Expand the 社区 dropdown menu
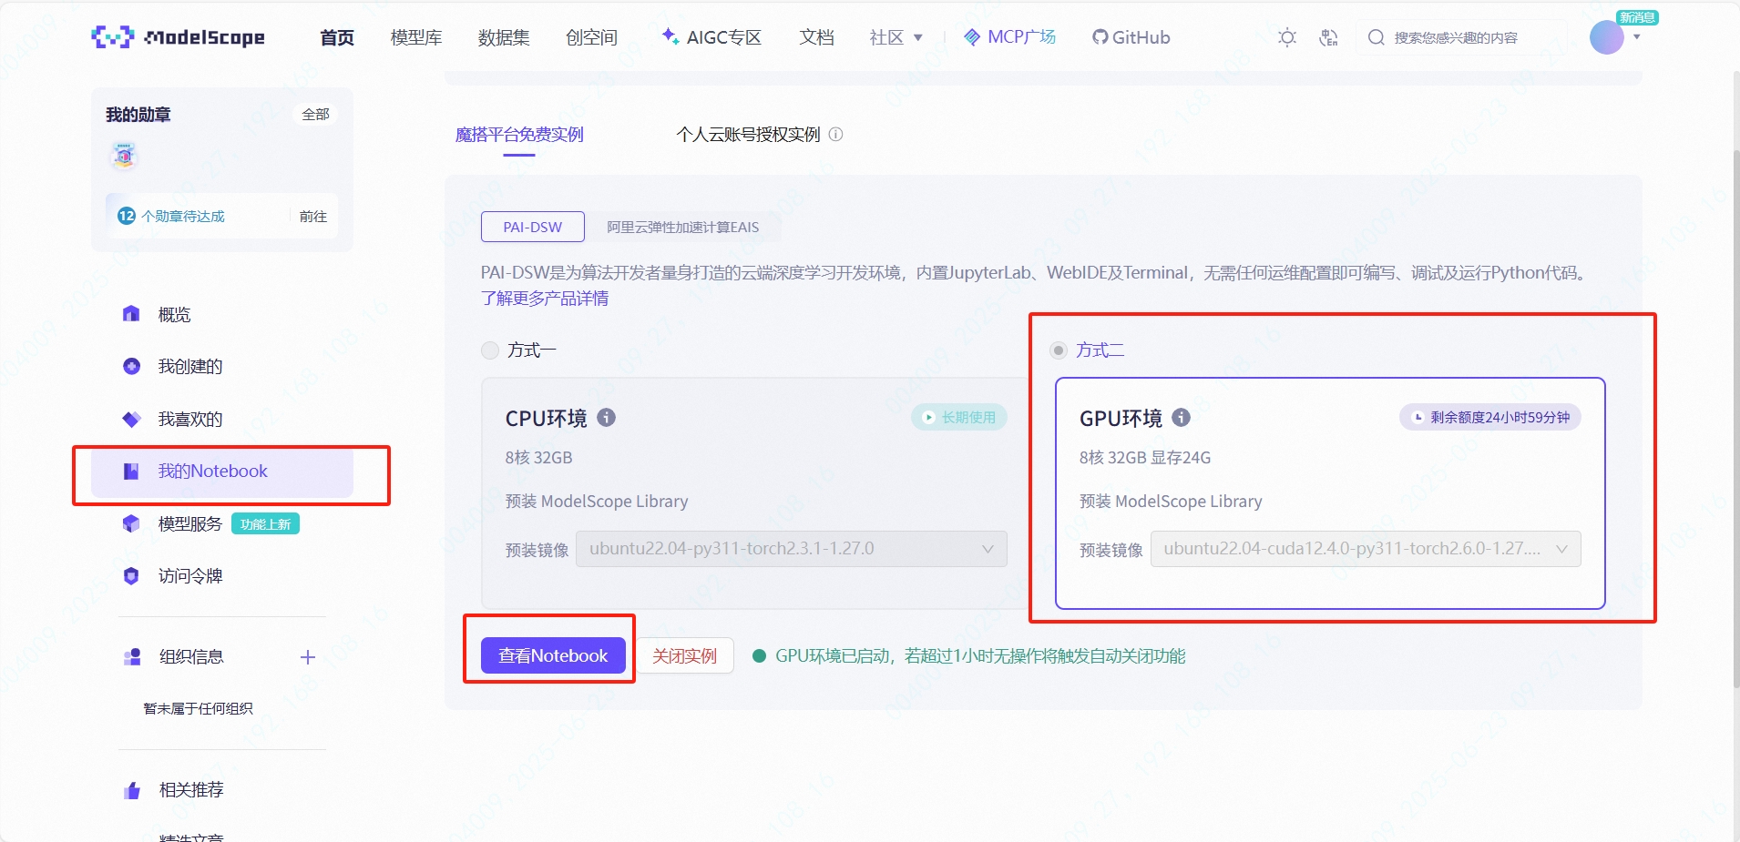Viewport: 1740px width, 842px height. 896,37
